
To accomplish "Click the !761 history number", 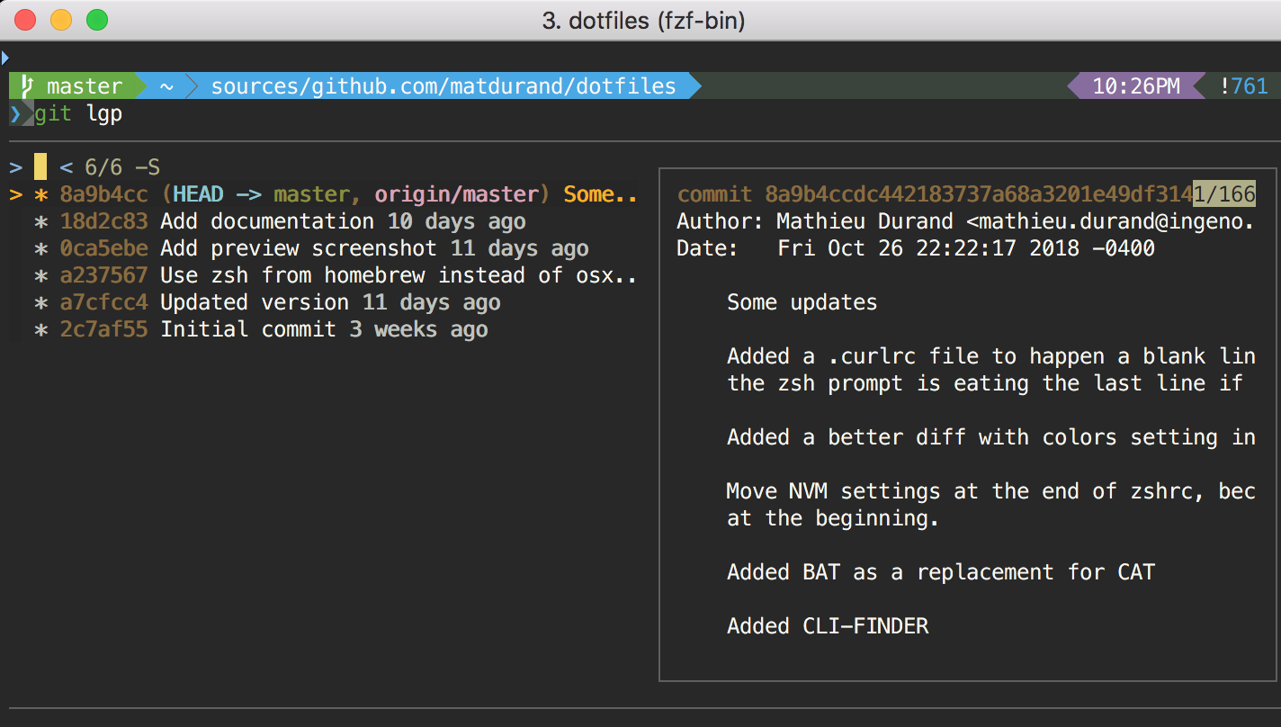I will 1244,86.
